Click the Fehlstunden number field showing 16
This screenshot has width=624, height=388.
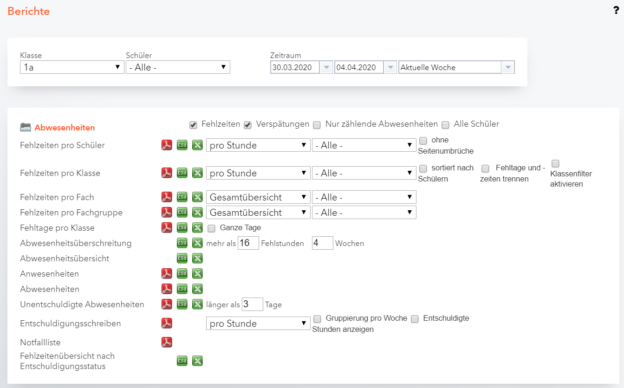[248, 243]
